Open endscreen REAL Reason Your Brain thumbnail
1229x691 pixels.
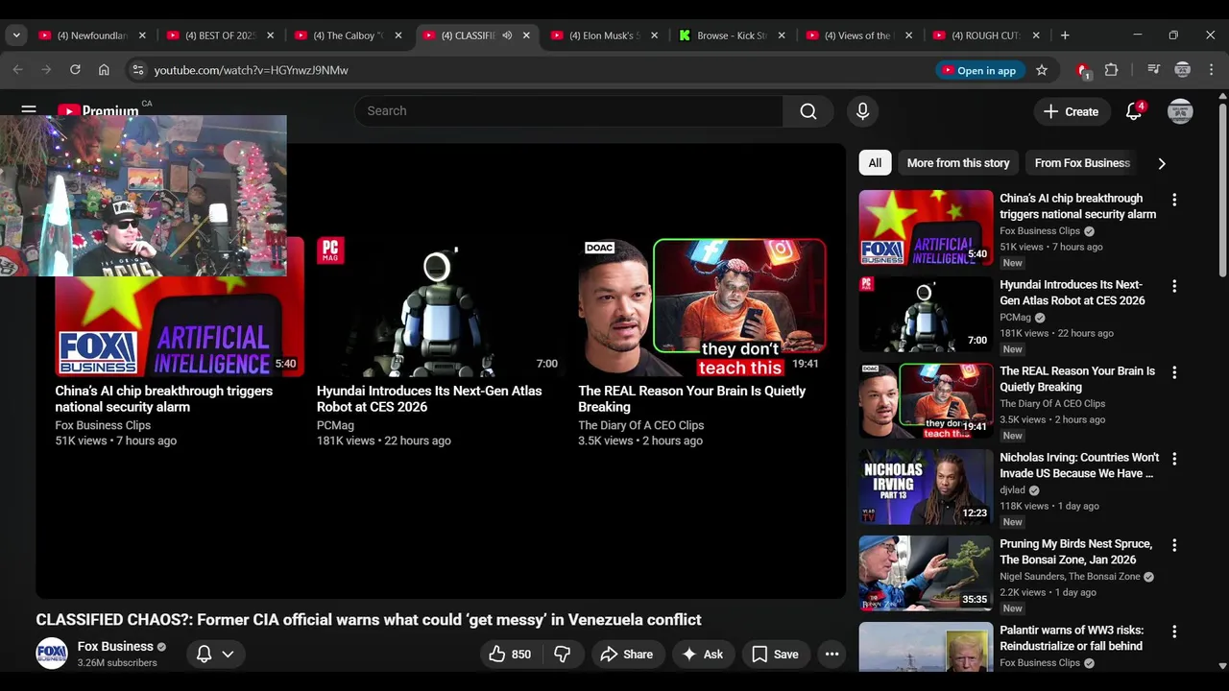click(x=702, y=307)
